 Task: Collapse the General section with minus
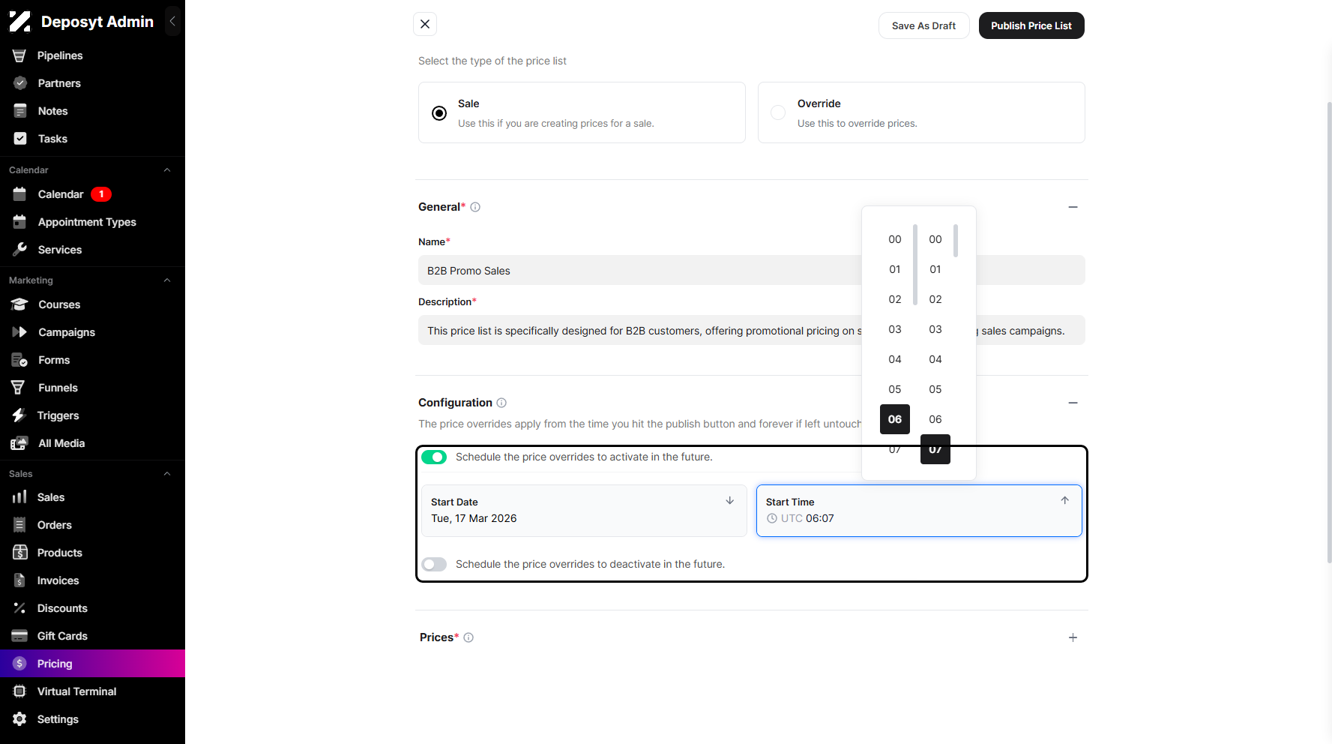coord(1073,207)
